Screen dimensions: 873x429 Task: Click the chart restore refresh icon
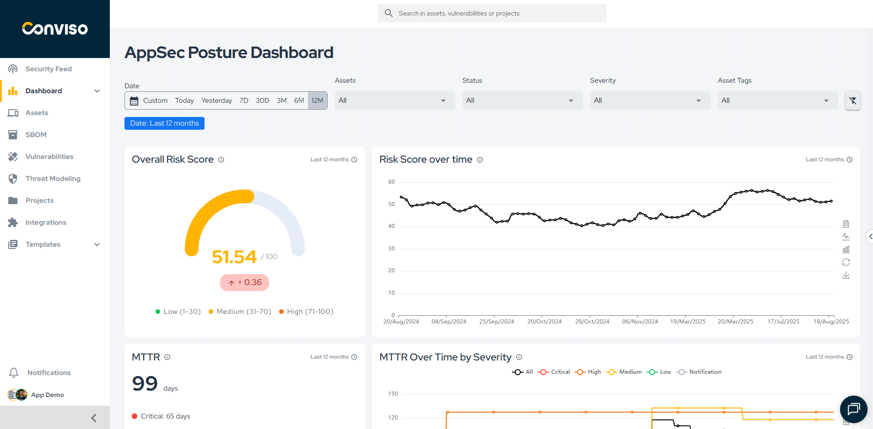[846, 262]
